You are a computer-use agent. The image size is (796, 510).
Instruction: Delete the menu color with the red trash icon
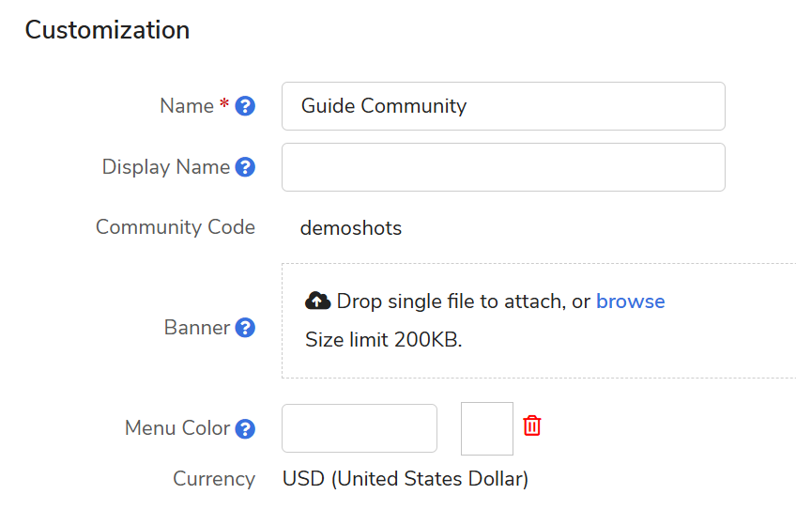[x=532, y=425]
